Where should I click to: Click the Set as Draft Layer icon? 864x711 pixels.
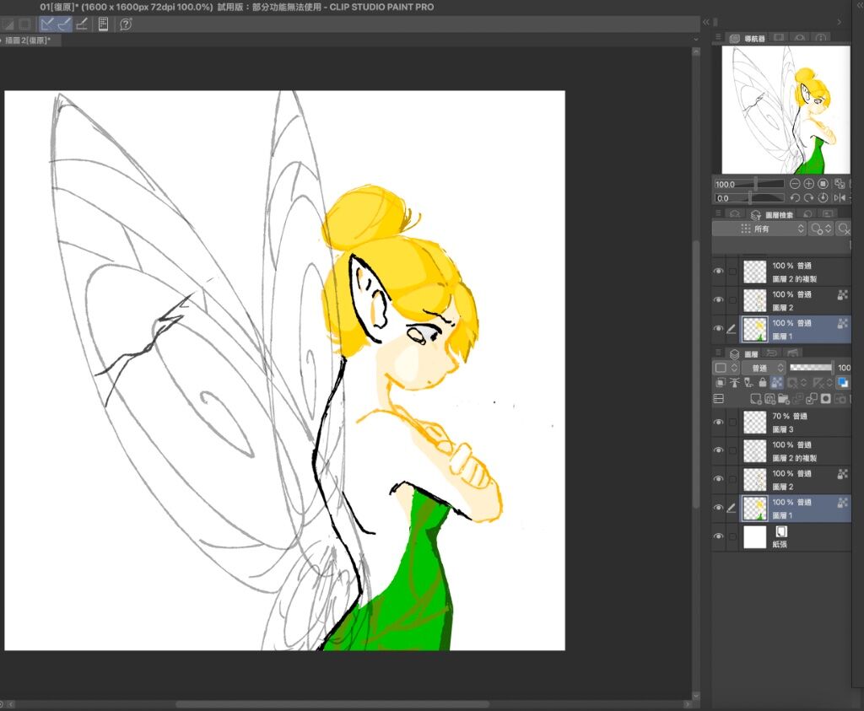(748, 382)
